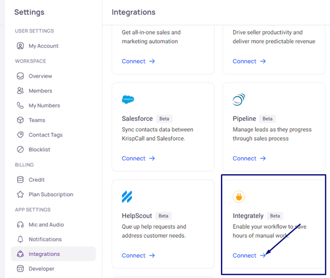Connect the Integrately integration
This screenshot has height=278, width=330.
pos(249,256)
